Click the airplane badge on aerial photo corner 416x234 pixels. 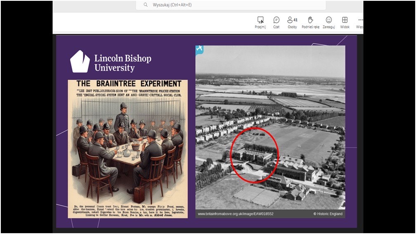[199, 49]
